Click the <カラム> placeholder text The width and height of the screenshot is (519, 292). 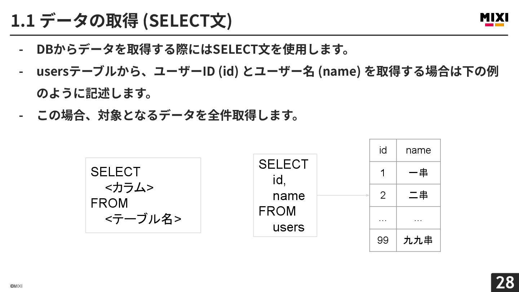pos(129,187)
